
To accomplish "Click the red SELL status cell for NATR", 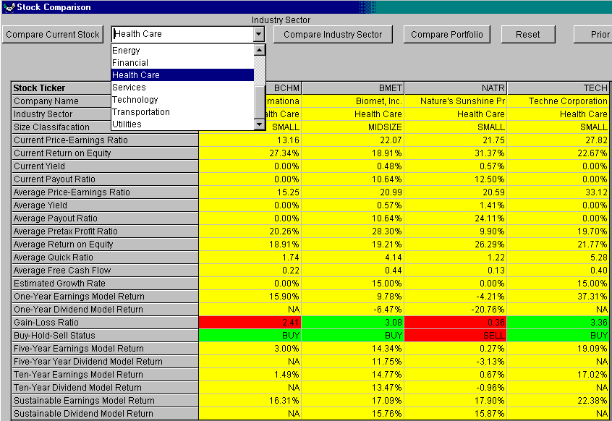I will point(456,335).
